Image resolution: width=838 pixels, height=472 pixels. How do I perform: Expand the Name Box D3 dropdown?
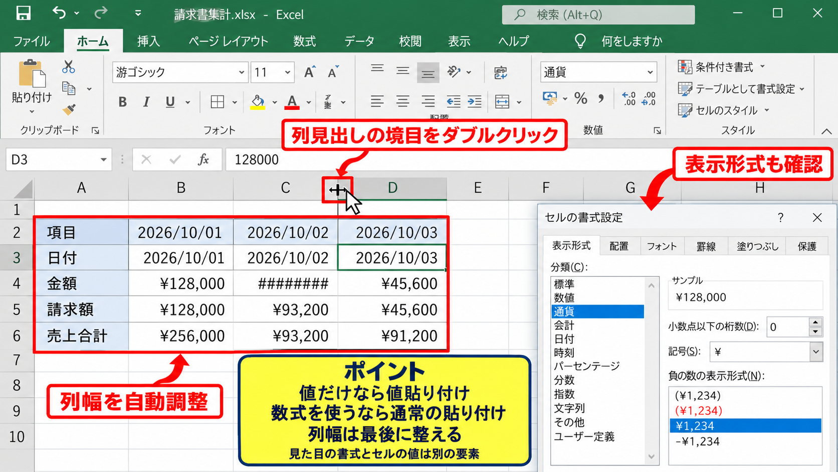pos(103,160)
